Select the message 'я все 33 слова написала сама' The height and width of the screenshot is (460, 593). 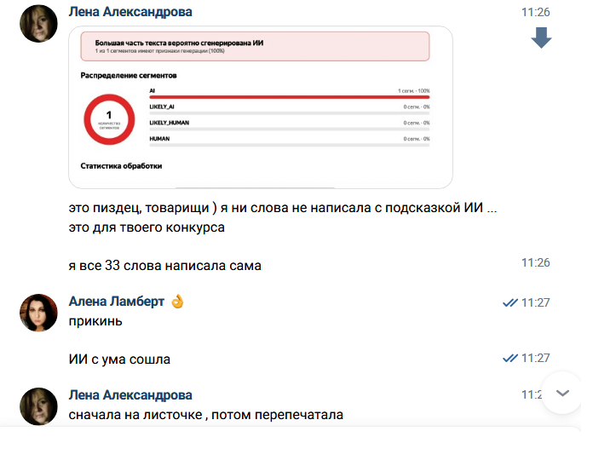click(165, 266)
